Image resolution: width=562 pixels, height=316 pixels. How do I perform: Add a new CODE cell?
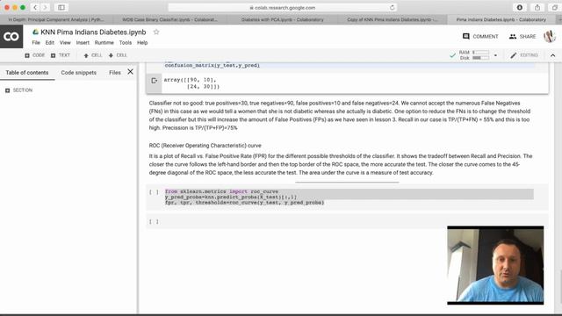(35, 55)
